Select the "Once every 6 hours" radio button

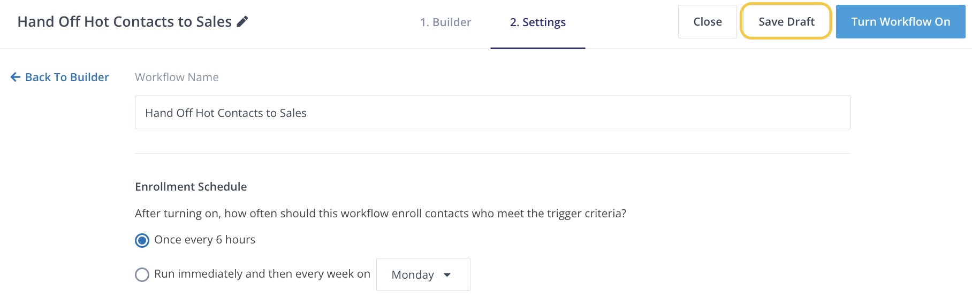(x=142, y=240)
